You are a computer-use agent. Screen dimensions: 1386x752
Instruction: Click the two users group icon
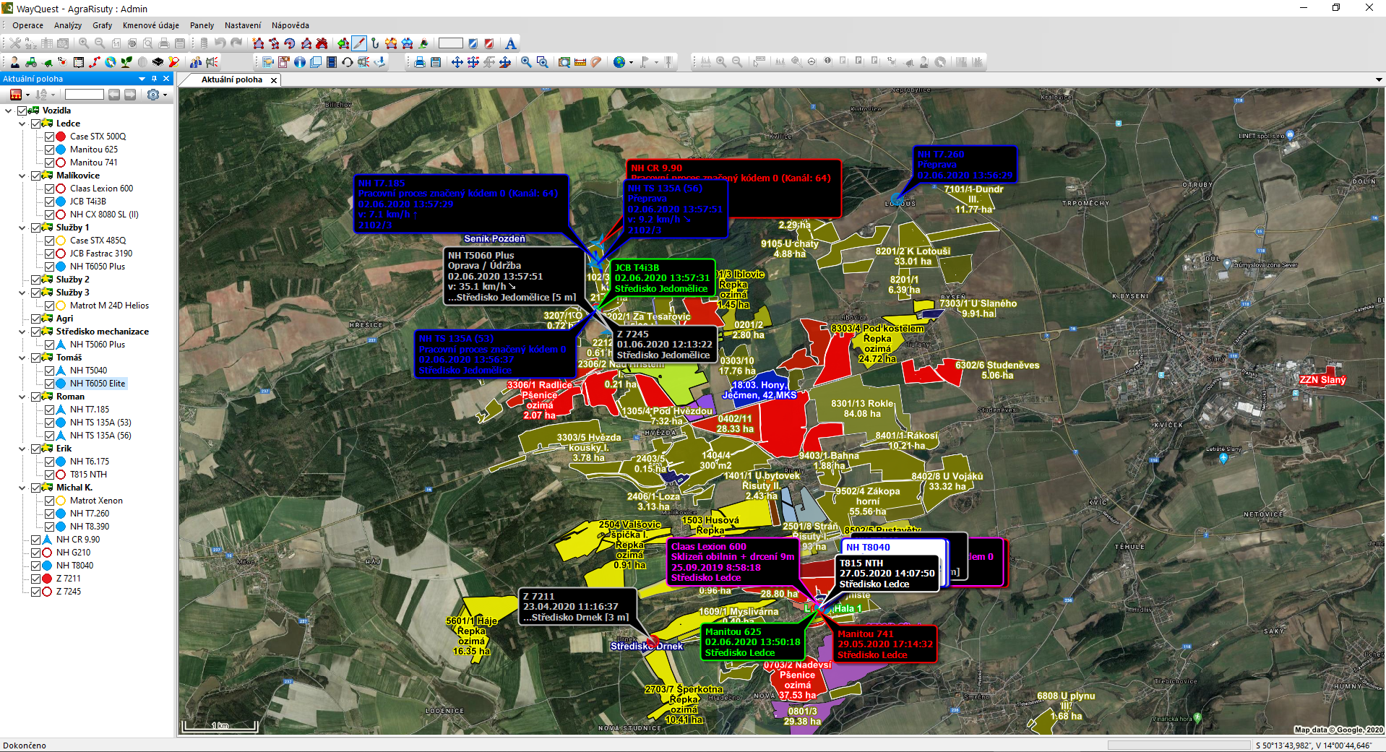click(x=196, y=62)
